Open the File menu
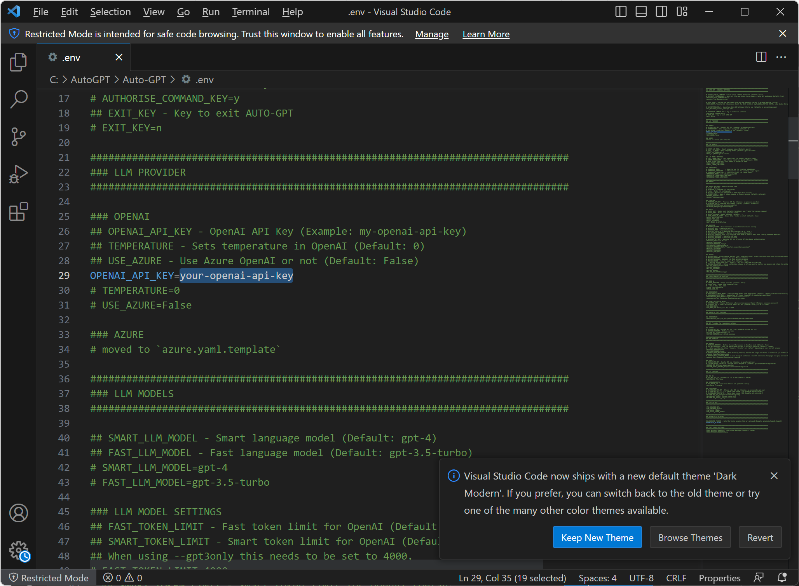Viewport: 799px width, 586px height. pos(41,12)
